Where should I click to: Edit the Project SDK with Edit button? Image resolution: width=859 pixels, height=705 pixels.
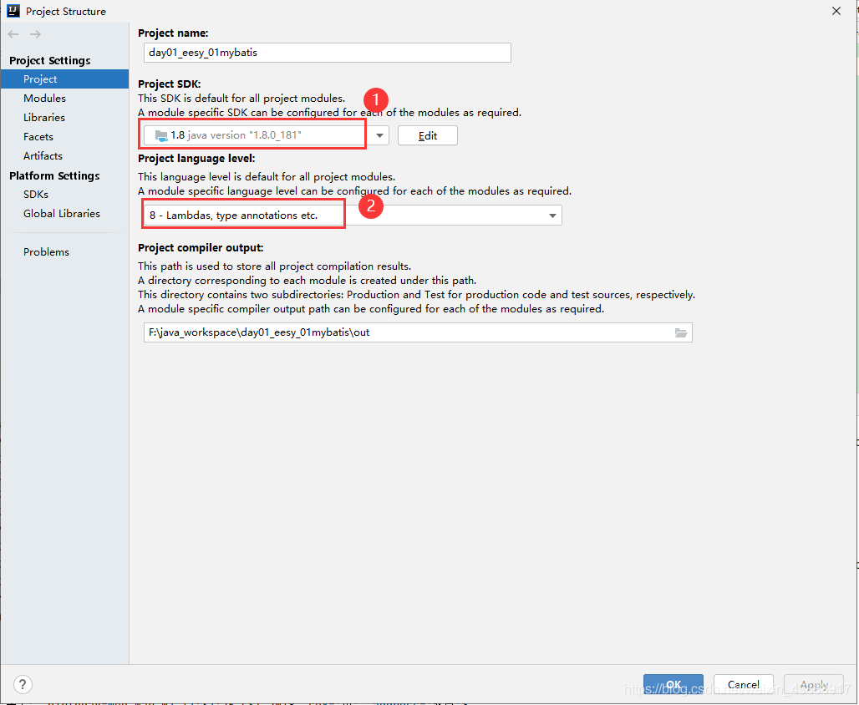point(427,135)
